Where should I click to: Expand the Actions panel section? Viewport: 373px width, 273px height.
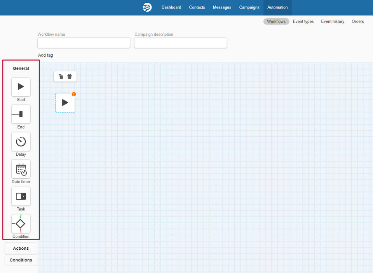click(x=21, y=248)
